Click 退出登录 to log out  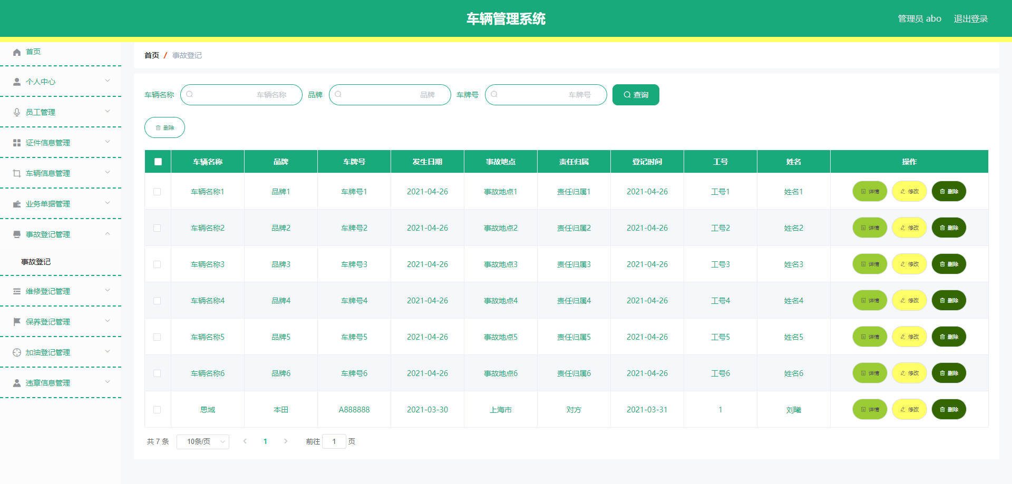click(x=971, y=19)
